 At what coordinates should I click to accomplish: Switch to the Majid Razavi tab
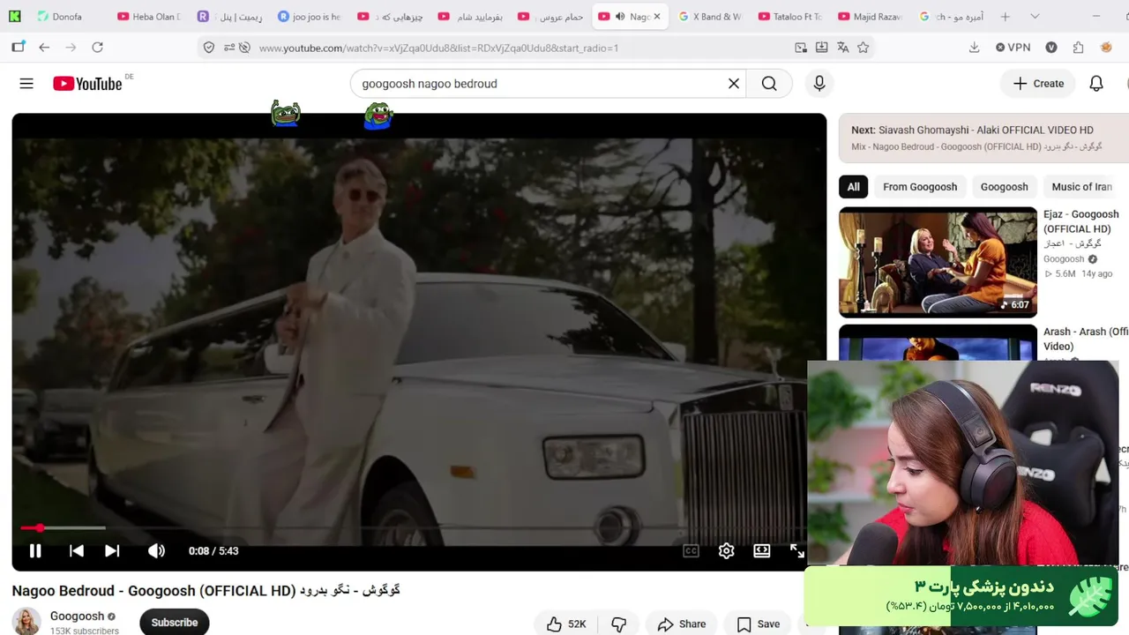870,17
